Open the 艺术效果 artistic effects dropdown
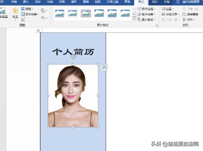This screenshot has width=203, height=151. click(x=31, y=14)
